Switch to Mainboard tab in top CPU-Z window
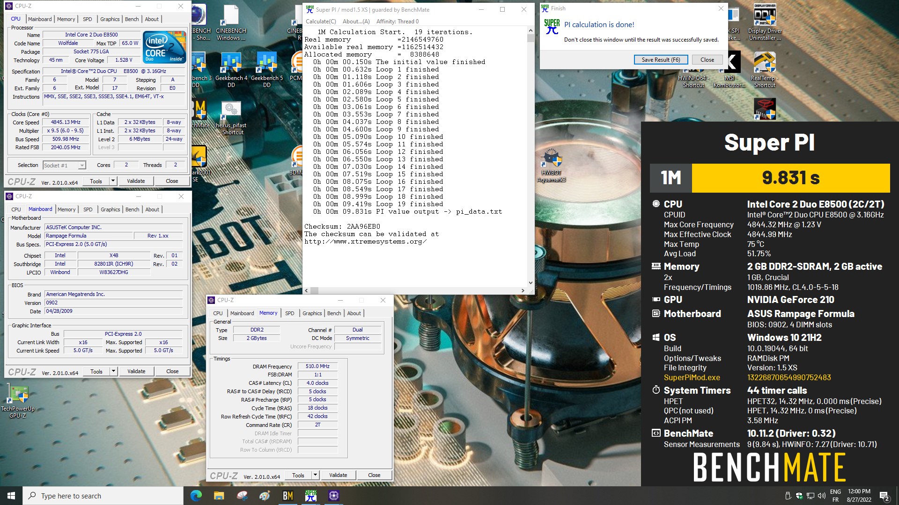Screen dimensions: 899x505 coord(40,19)
